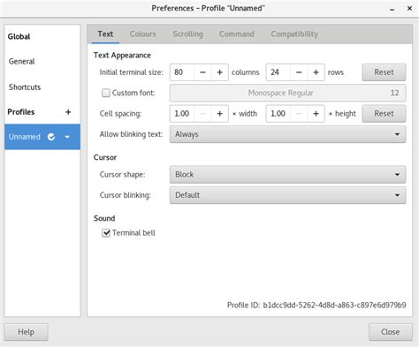
Task: Reset the cell spacing values
Action: (384, 114)
